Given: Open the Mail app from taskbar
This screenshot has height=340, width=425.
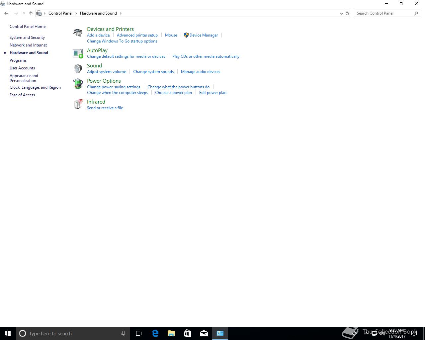Looking at the screenshot, I should click(204, 333).
